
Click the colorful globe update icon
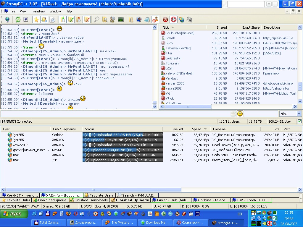coord(182,20)
